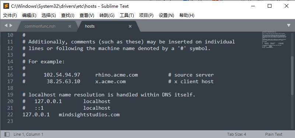Close the Sublime Text window
This screenshot has width=295, height=138.
(x=287, y=6)
